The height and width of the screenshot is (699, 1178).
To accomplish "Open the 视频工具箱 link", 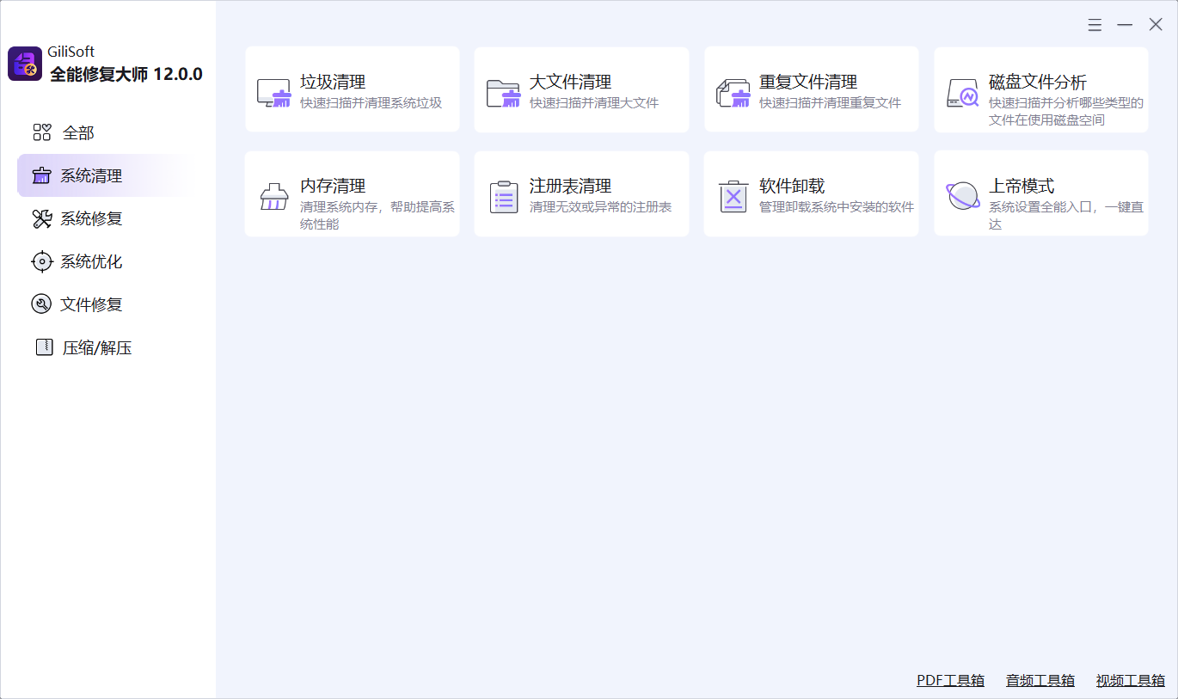I will point(1130,680).
